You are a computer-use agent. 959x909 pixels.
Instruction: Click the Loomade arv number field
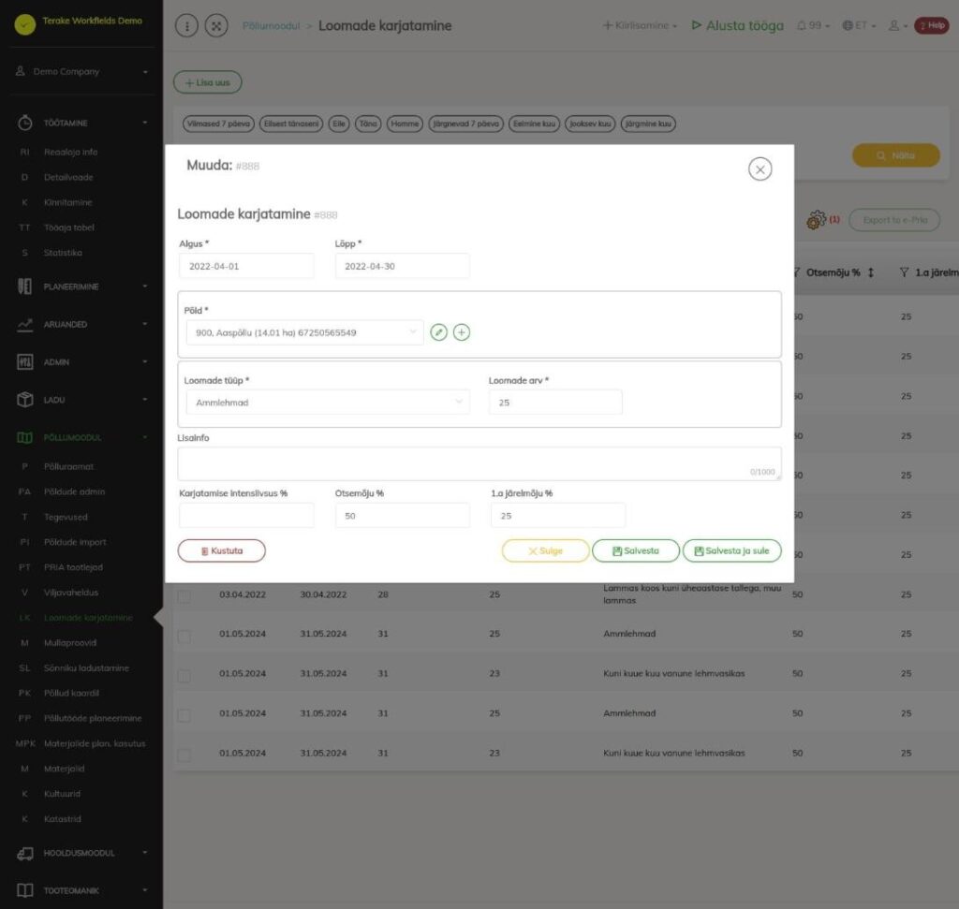(x=555, y=403)
